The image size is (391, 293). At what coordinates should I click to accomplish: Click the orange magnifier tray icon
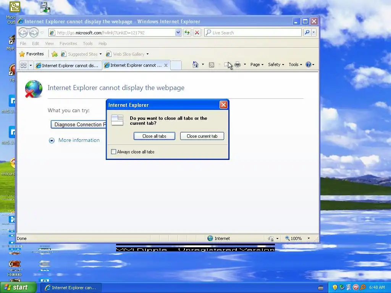tap(363, 287)
